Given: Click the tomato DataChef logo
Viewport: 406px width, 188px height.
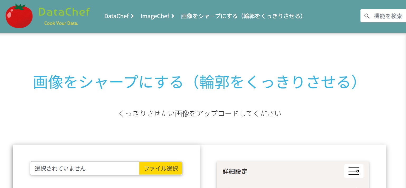Looking at the screenshot, I should (19, 16).
